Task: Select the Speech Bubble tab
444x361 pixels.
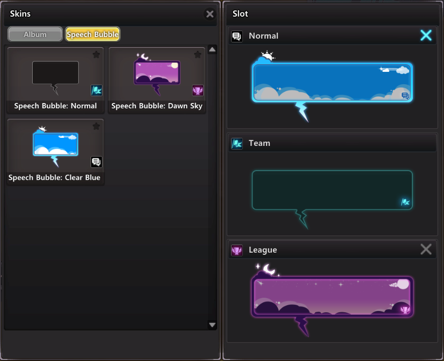Action: pos(93,34)
